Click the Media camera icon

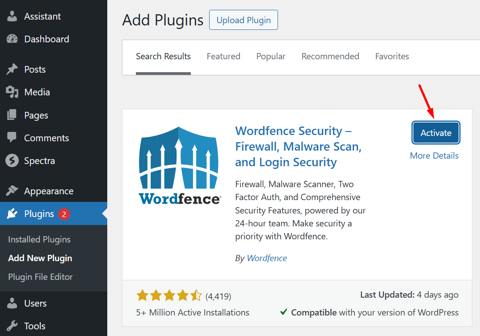[12, 92]
